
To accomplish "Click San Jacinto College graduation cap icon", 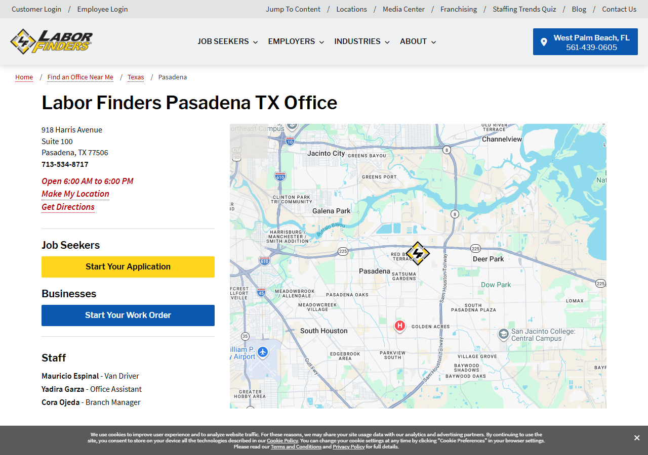I will point(503,334).
